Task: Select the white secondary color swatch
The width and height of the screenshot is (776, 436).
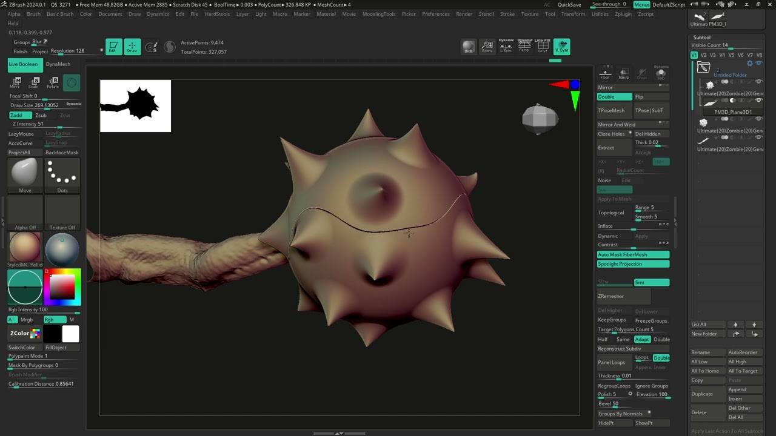Action: click(x=70, y=334)
